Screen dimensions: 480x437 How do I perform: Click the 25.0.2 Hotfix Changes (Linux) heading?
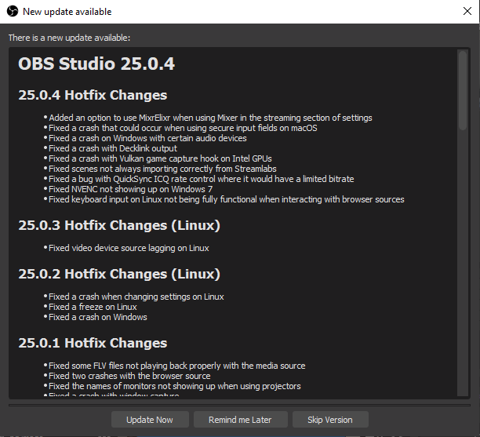pos(119,274)
